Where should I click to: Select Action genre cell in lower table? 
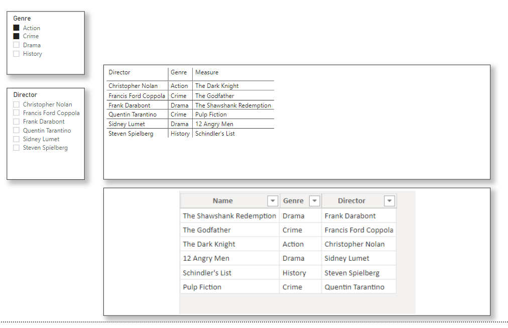click(x=293, y=245)
